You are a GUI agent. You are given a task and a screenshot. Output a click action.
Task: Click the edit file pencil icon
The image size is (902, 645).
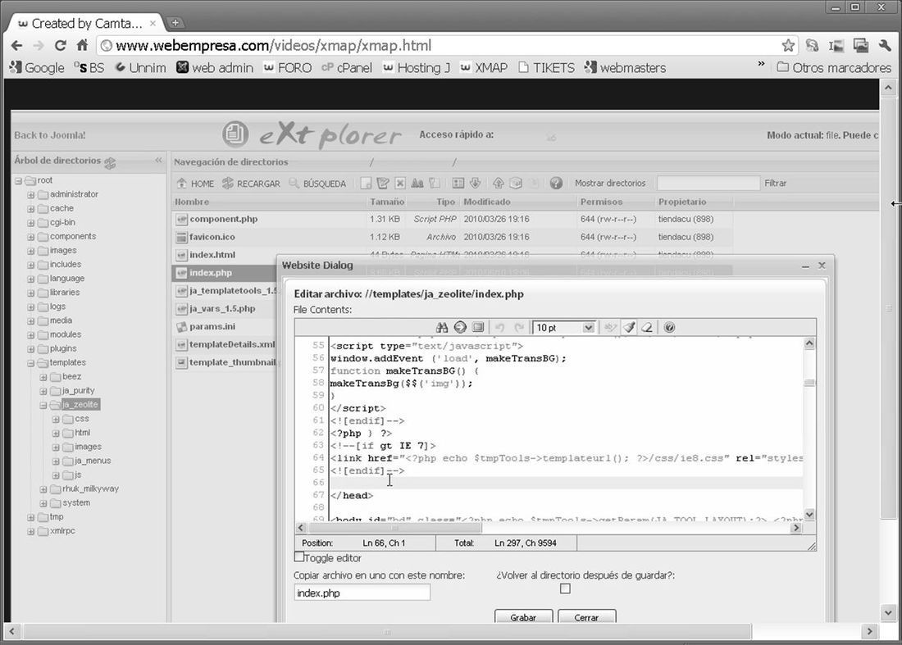[383, 184]
